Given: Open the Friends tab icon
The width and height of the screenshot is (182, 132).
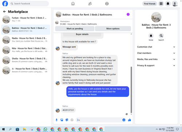Looking at the screenshot, I should tap(90, 4).
